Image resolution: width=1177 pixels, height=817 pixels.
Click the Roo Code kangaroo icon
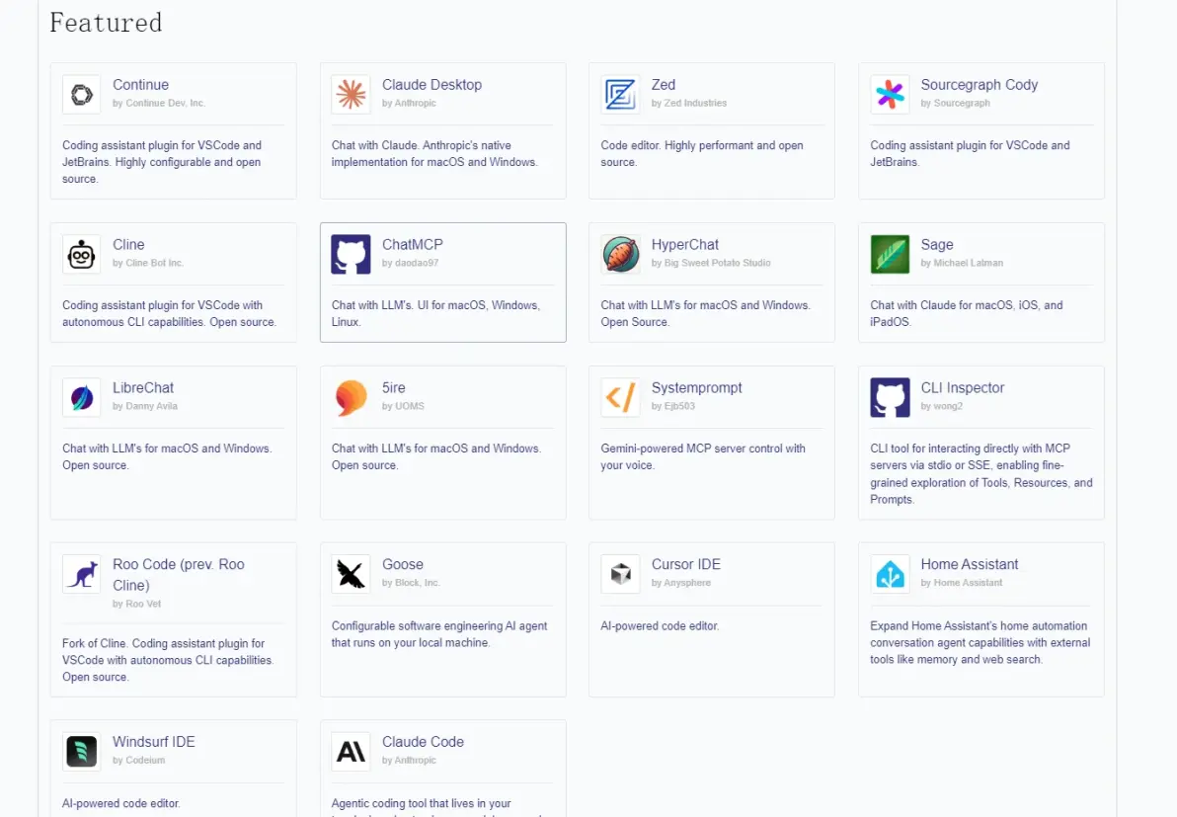point(82,574)
